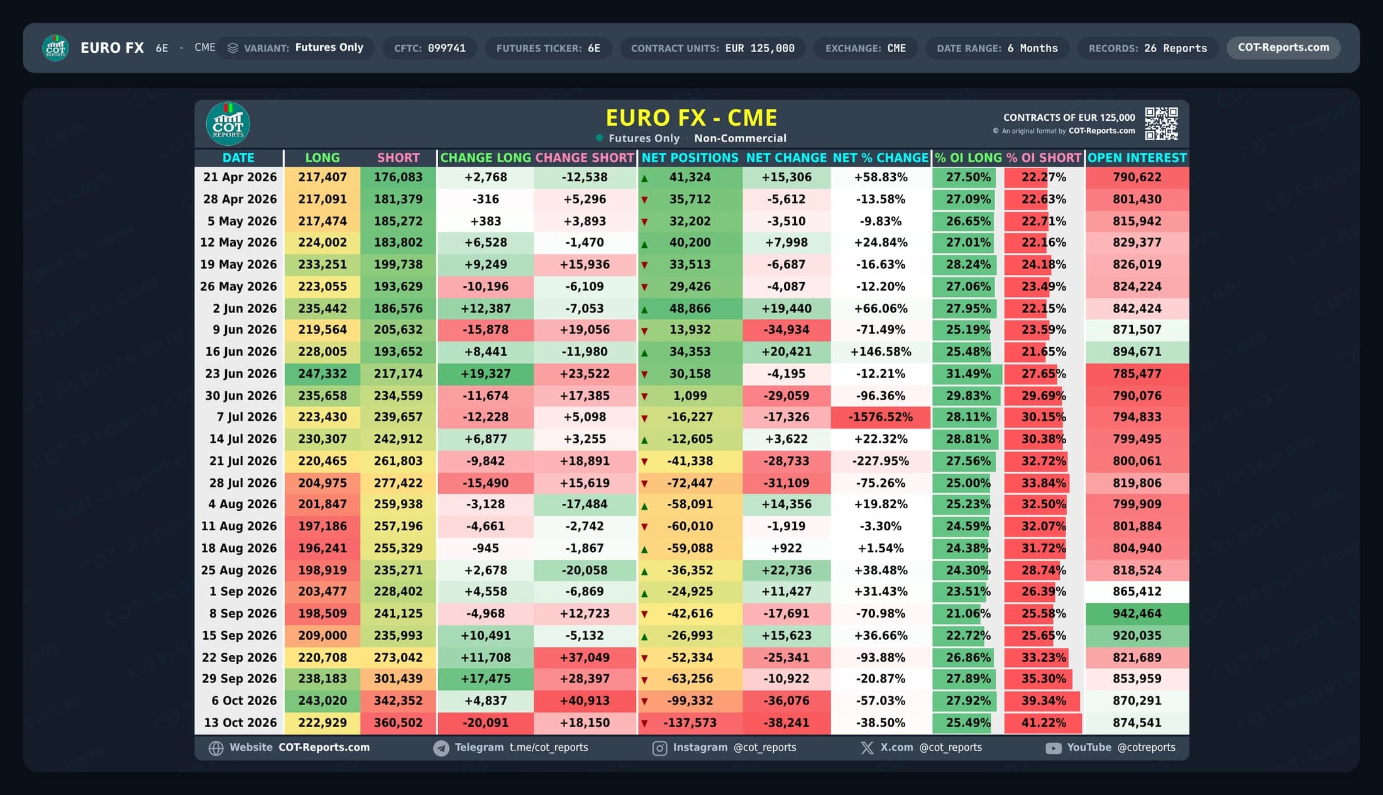Click the DATE column header

pyautogui.click(x=238, y=158)
